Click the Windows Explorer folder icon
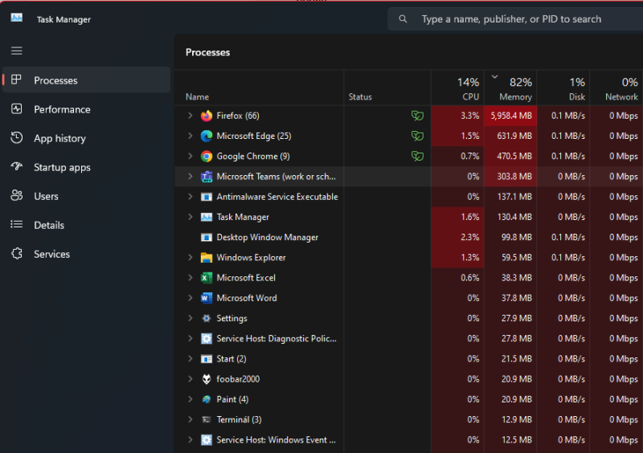Image resolution: width=643 pixels, height=453 pixels. pyautogui.click(x=207, y=258)
